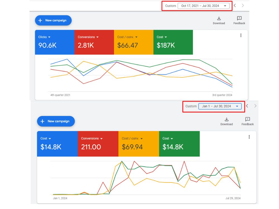Open the bottom date range Jan 1 – Jul 30, 2024 dropdown
Screen dimensions: 279x209
click(220, 106)
